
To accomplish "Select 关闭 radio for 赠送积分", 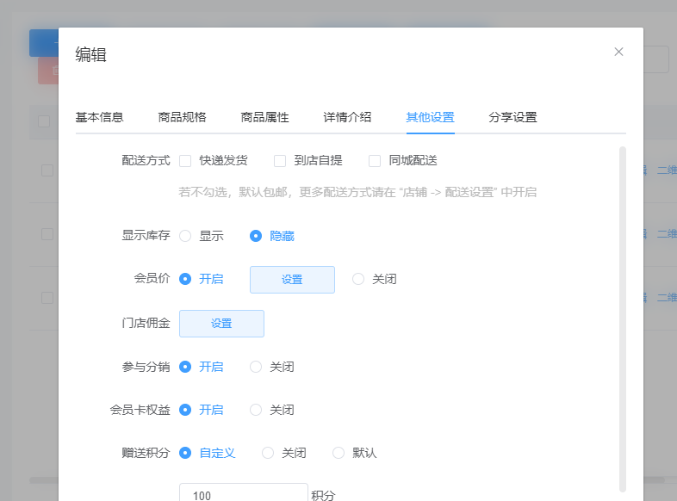I will pos(268,453).
